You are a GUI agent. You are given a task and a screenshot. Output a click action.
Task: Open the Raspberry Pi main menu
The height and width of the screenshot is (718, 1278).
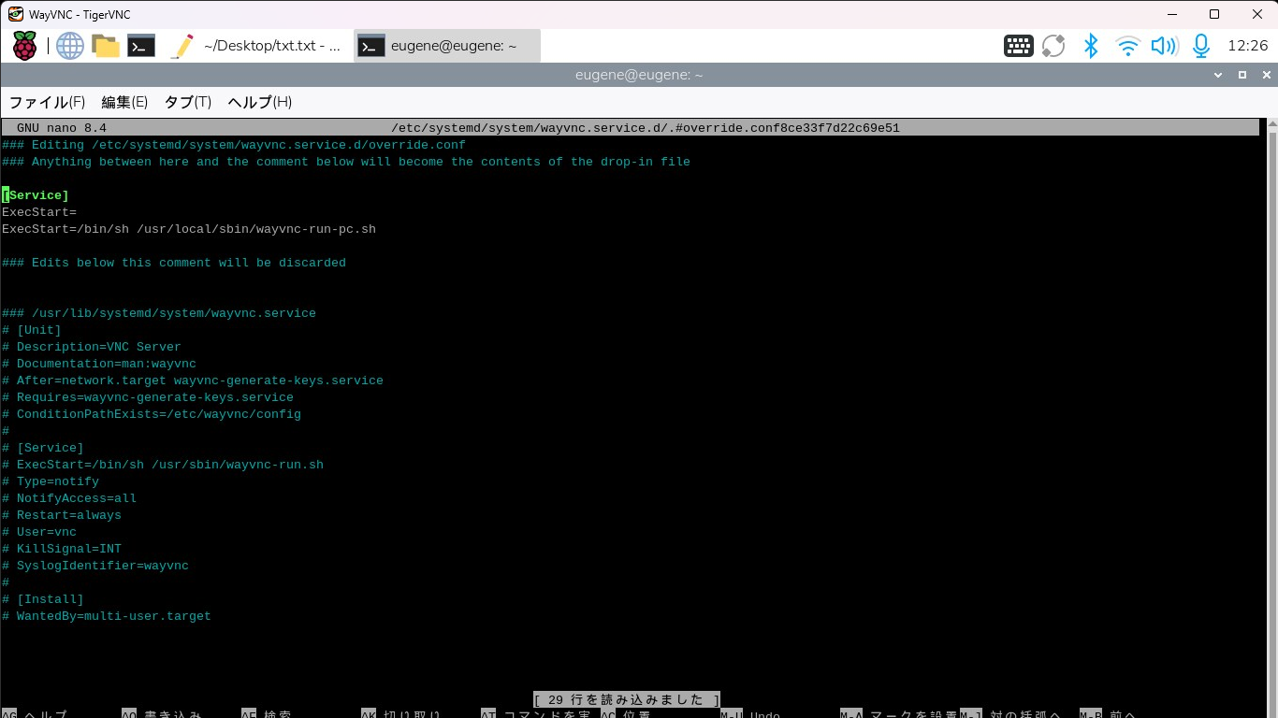coord(25,46)
